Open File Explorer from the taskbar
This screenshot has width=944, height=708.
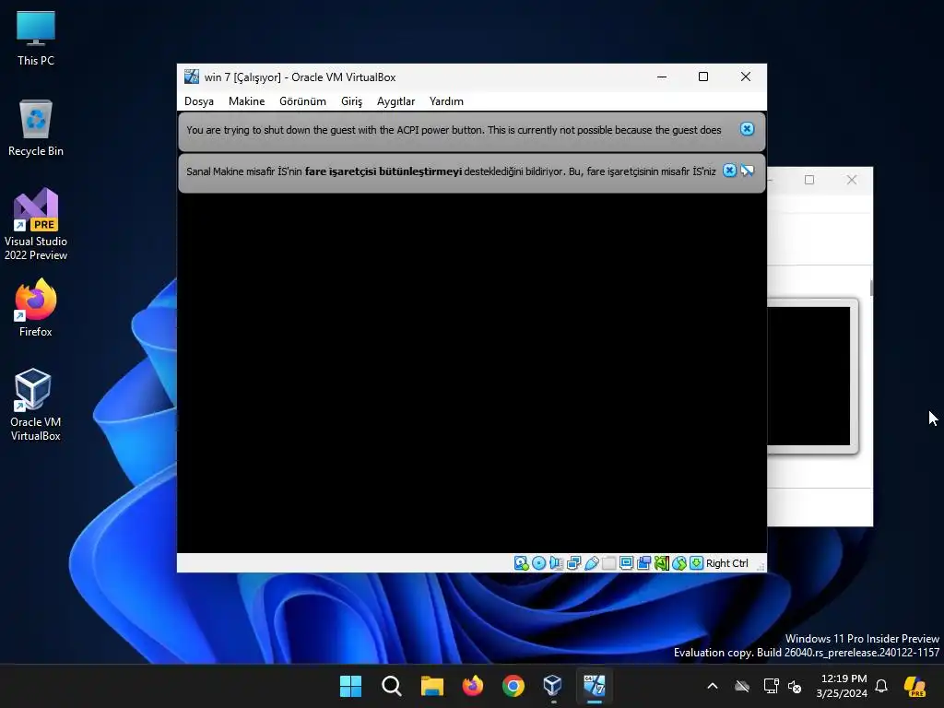431,686
